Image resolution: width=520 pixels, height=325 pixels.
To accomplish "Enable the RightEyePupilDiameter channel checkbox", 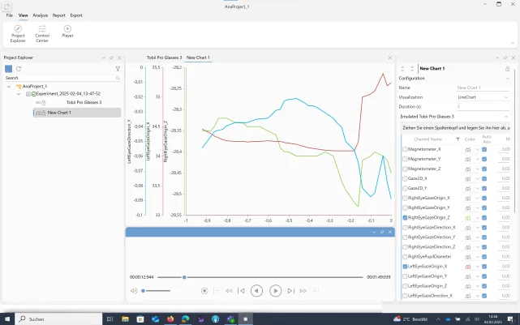I will (x=405, y=257).
